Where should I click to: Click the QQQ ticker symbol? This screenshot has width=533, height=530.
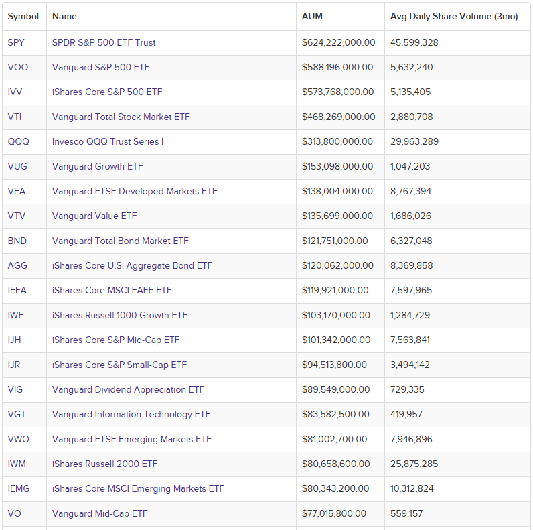coord(19,142)
